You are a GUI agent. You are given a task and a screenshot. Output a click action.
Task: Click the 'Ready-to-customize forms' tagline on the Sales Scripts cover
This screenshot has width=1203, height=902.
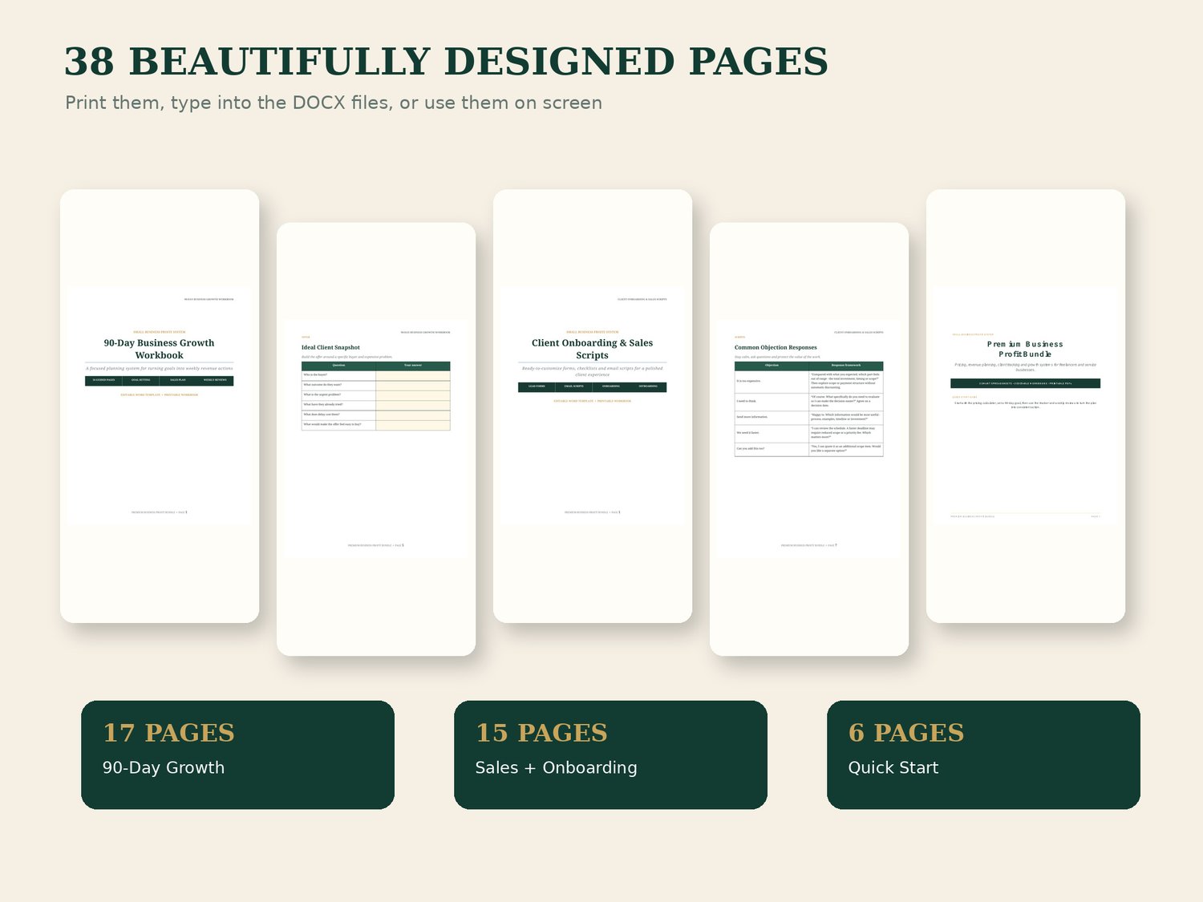(592, 371)
